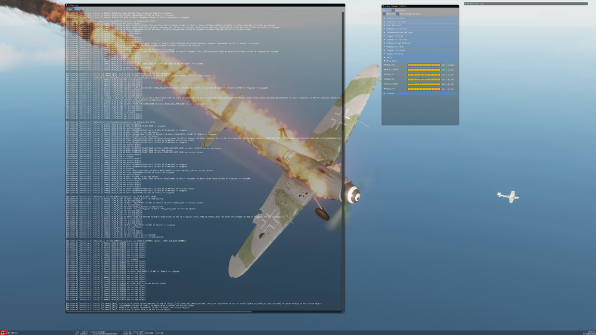Expand the Fuel Failures section
596x335 pixels.
(x=420, y=25)
